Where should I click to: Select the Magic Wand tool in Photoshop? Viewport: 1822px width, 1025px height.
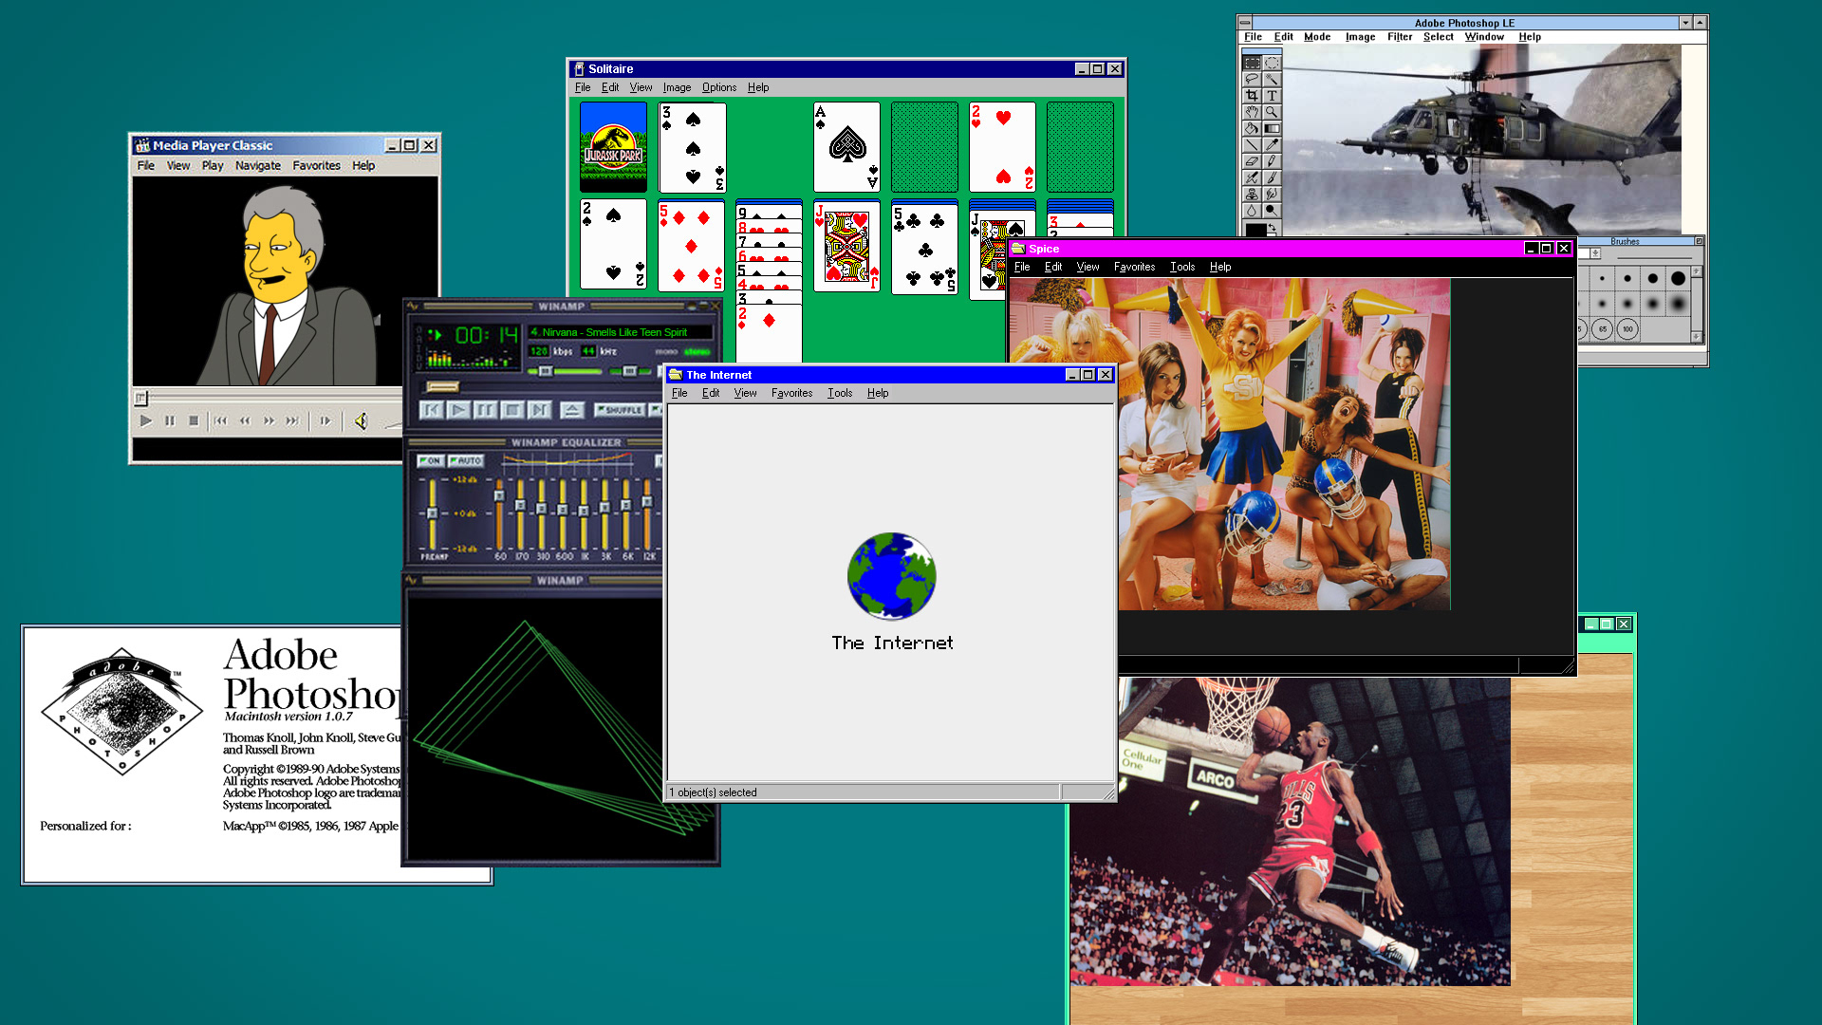point(1272,79)
